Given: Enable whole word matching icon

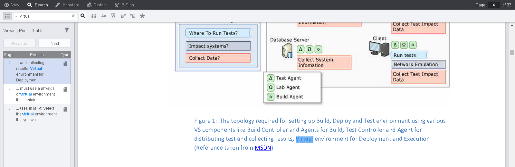Looking at the screenshot, I should [113, 16].
